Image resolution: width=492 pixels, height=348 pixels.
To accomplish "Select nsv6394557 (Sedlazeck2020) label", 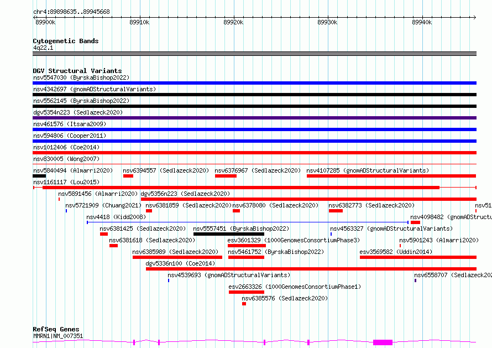I will (x=166, y=170).
